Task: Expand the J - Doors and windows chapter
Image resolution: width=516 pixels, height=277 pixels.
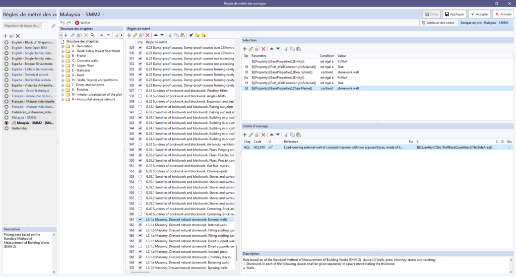Action: [x=62, y=85]
